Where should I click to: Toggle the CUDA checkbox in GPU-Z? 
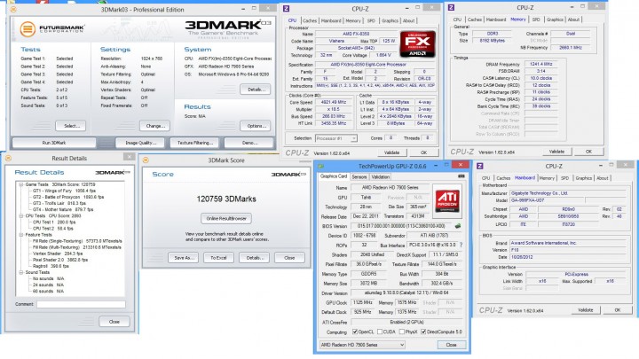(380, 332)
